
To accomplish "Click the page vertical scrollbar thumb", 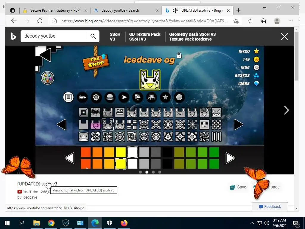I will coord(296,56).
